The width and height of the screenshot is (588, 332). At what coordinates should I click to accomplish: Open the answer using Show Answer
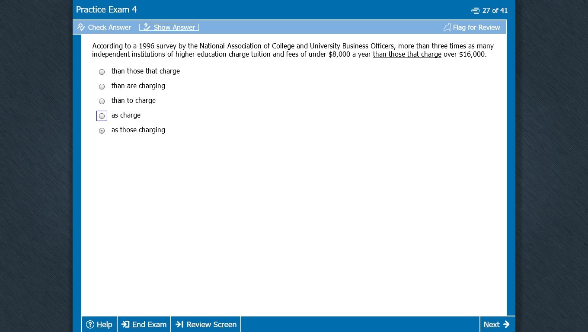tap(174, 27)
